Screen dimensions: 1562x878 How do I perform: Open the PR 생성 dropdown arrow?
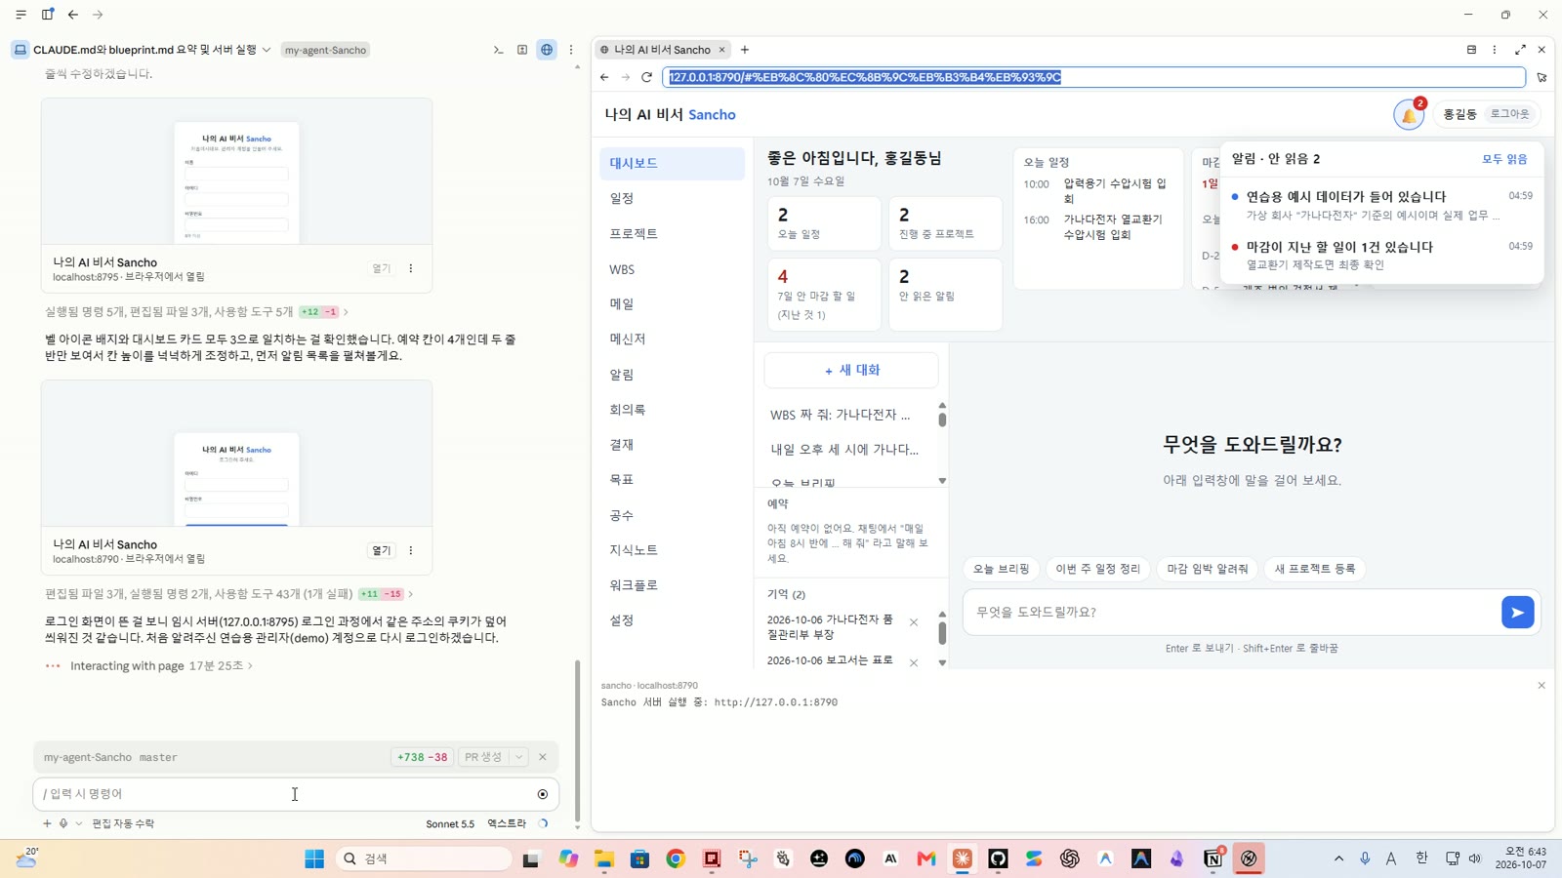tap(519, 757)
